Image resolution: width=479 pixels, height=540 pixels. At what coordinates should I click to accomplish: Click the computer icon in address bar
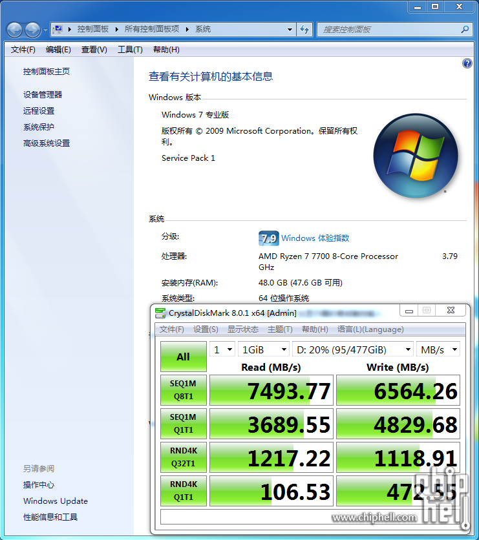[58, 29]
